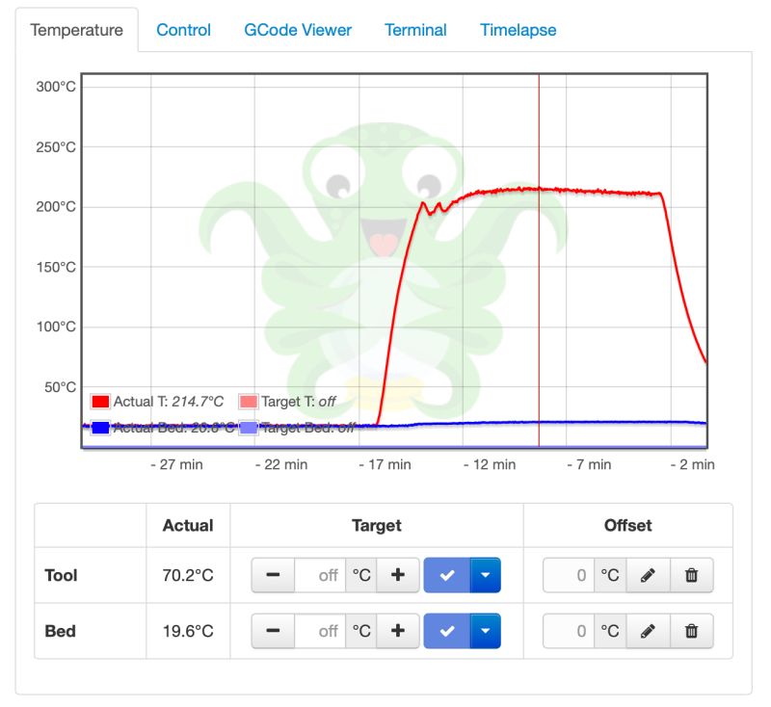Focus the Bed offset input field
The height and width of the screenshot is (707, 771).
pyautogui.click(x=569, y=631)
